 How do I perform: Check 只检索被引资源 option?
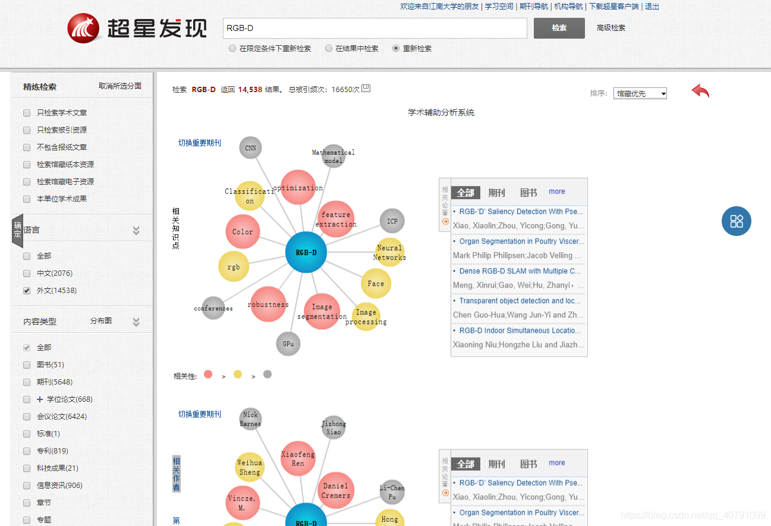click(x=27, y=130)
